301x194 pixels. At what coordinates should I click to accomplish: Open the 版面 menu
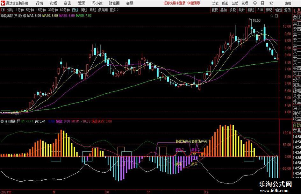point(225,3)
